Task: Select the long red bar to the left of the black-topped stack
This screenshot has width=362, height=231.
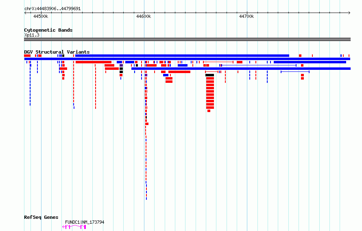Action: [179, 72]
